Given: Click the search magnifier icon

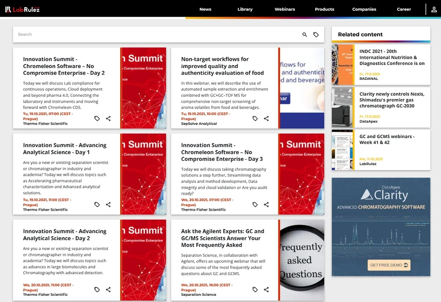Looking at the screenshot, I should [x=305, y=35].
